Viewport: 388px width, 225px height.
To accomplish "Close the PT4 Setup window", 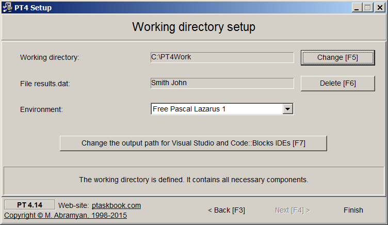I will (380, 8).
